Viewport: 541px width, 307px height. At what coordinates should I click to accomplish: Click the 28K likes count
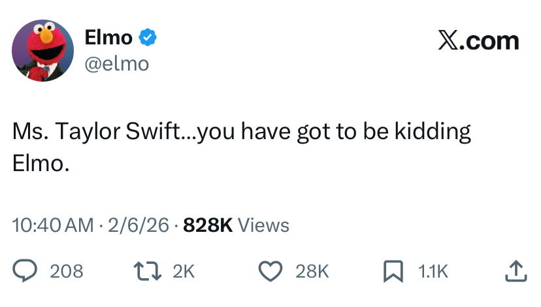tap(312, 271)
